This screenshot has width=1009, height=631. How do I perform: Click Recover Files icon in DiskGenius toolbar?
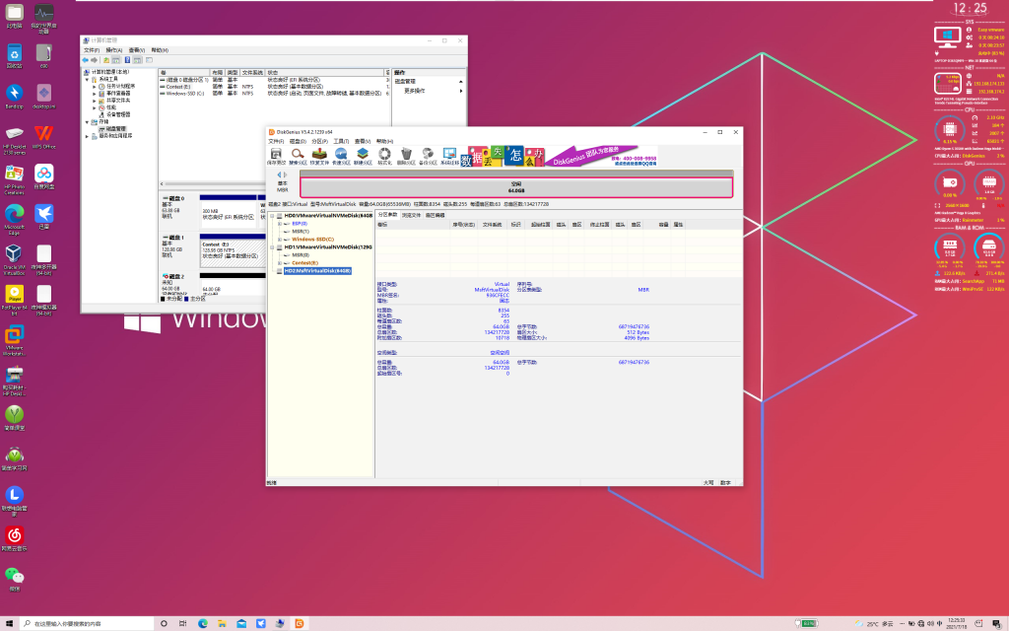pos(319,155)
